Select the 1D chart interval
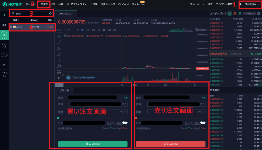Viewport: 262px width, 150px height. 82,30
